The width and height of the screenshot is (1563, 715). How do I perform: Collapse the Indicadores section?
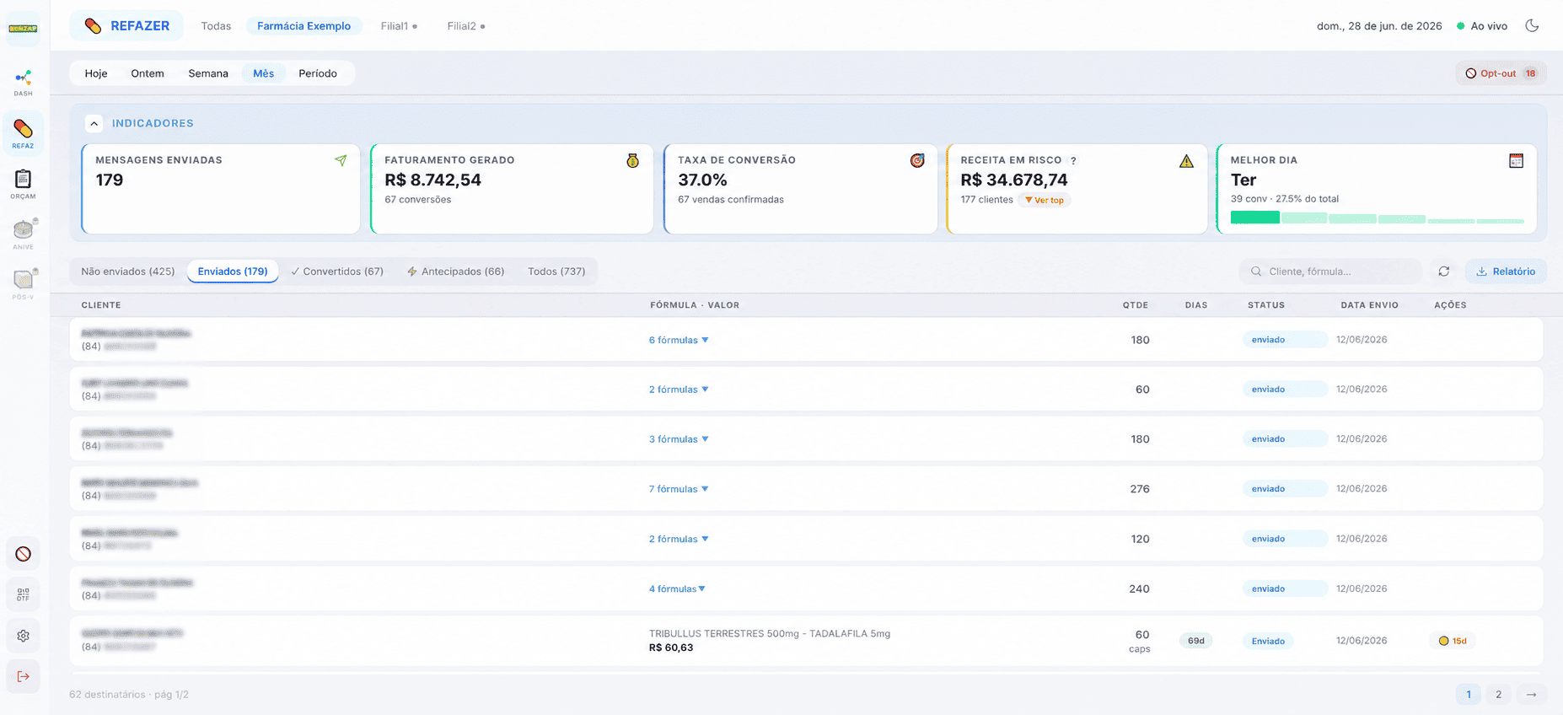[94, 123]
